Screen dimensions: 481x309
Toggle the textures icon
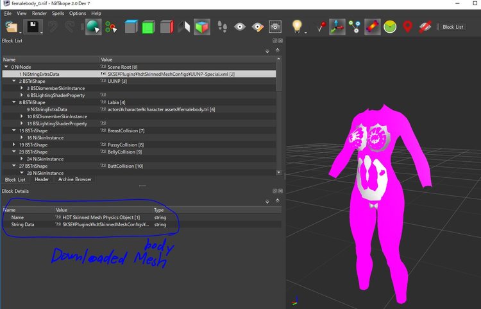pos(373,27)
